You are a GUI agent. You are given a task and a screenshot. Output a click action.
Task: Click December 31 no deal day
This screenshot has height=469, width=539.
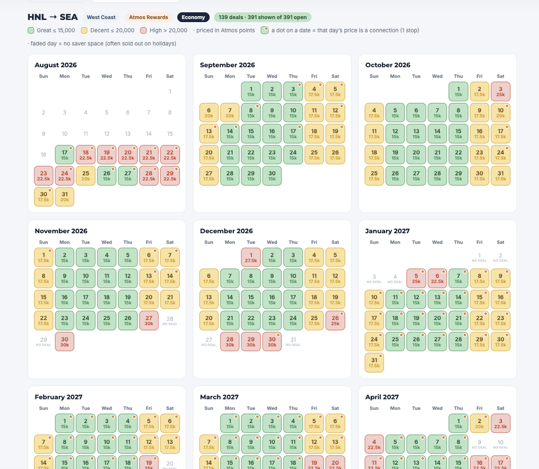293,341
